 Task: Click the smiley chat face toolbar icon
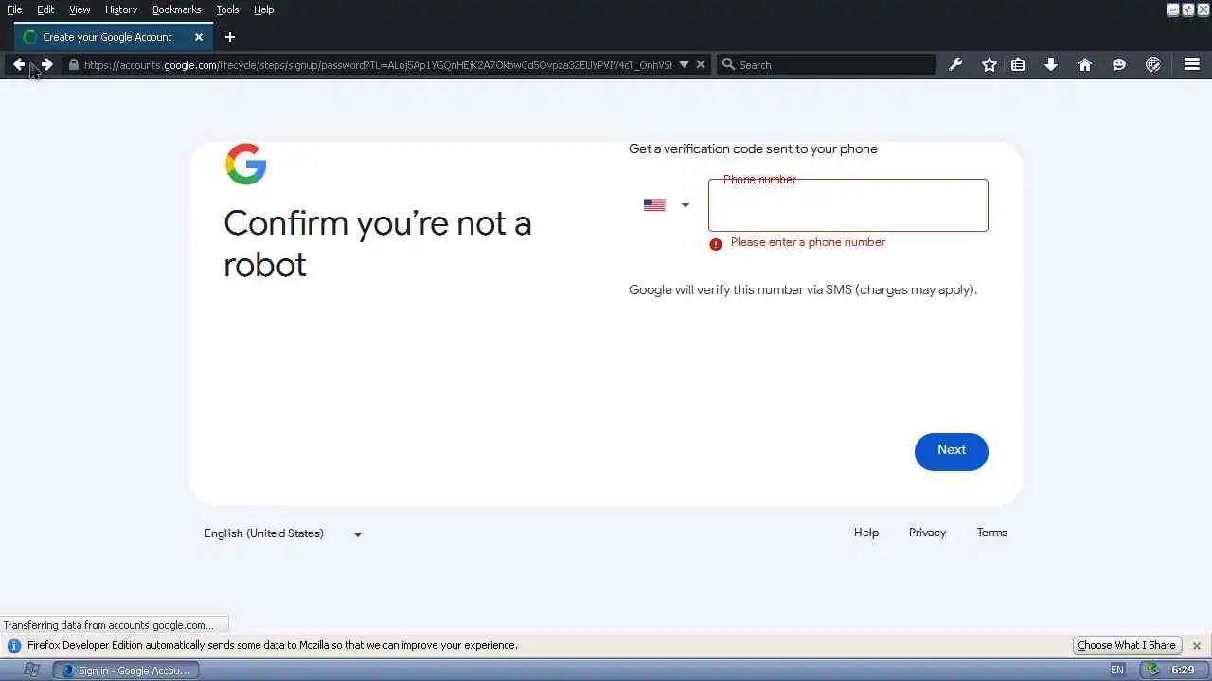1119,64
